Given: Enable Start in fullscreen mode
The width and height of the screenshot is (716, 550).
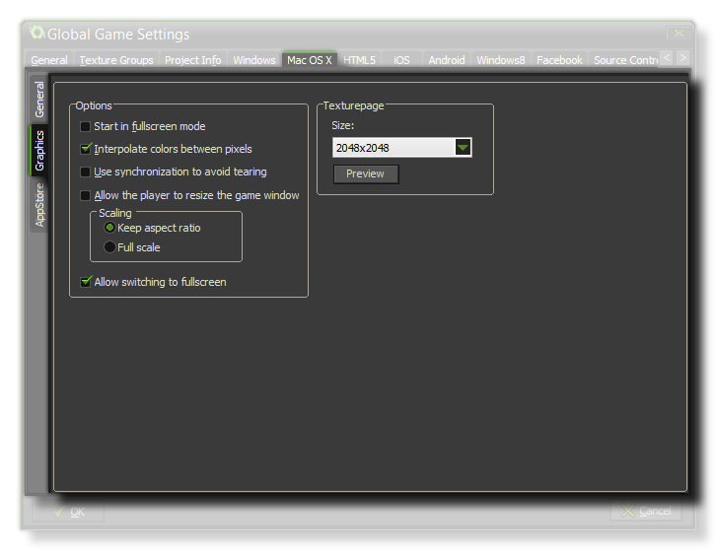Looking at the screenshot, I should pyautogui.click(x=86, y=127).
